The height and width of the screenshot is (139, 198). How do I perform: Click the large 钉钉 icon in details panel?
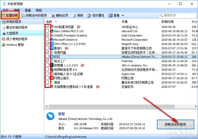(x=50, y=116)
